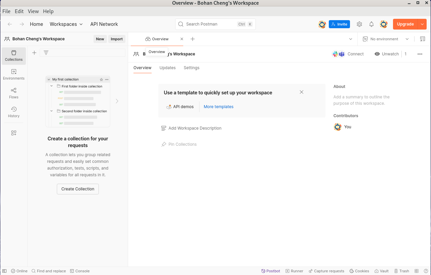The image size is (431, 275).
Task: Click the Online connection status
Action: 19,271
